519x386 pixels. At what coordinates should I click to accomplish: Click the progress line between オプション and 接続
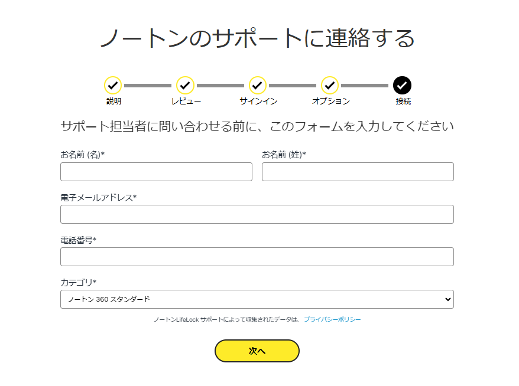365,85
